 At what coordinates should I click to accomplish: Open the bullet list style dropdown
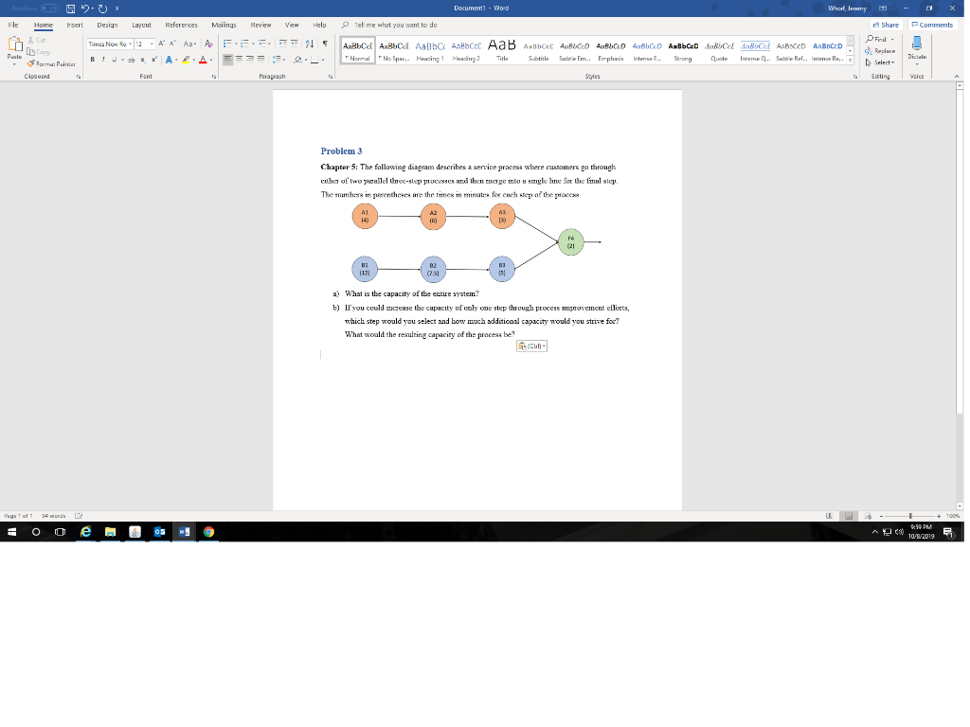pos(236,44)
